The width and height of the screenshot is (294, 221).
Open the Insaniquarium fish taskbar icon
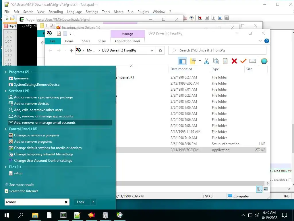point(92,215)
